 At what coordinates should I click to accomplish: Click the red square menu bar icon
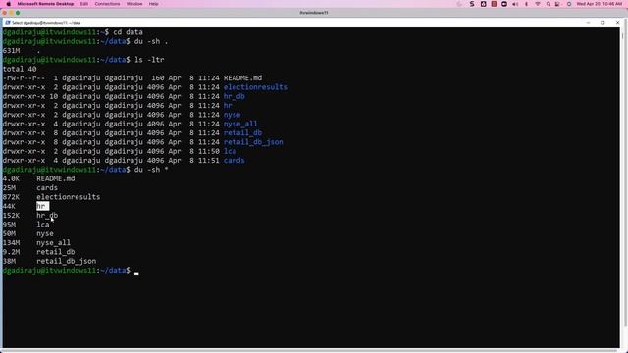pos(494,4)
